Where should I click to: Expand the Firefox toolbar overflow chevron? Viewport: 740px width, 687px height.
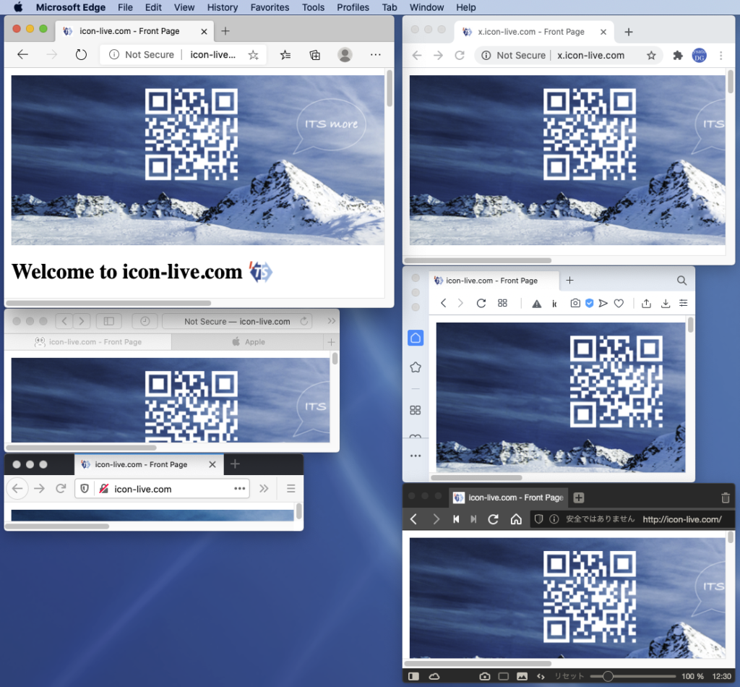pyautogui.click(x=264, y=489)
